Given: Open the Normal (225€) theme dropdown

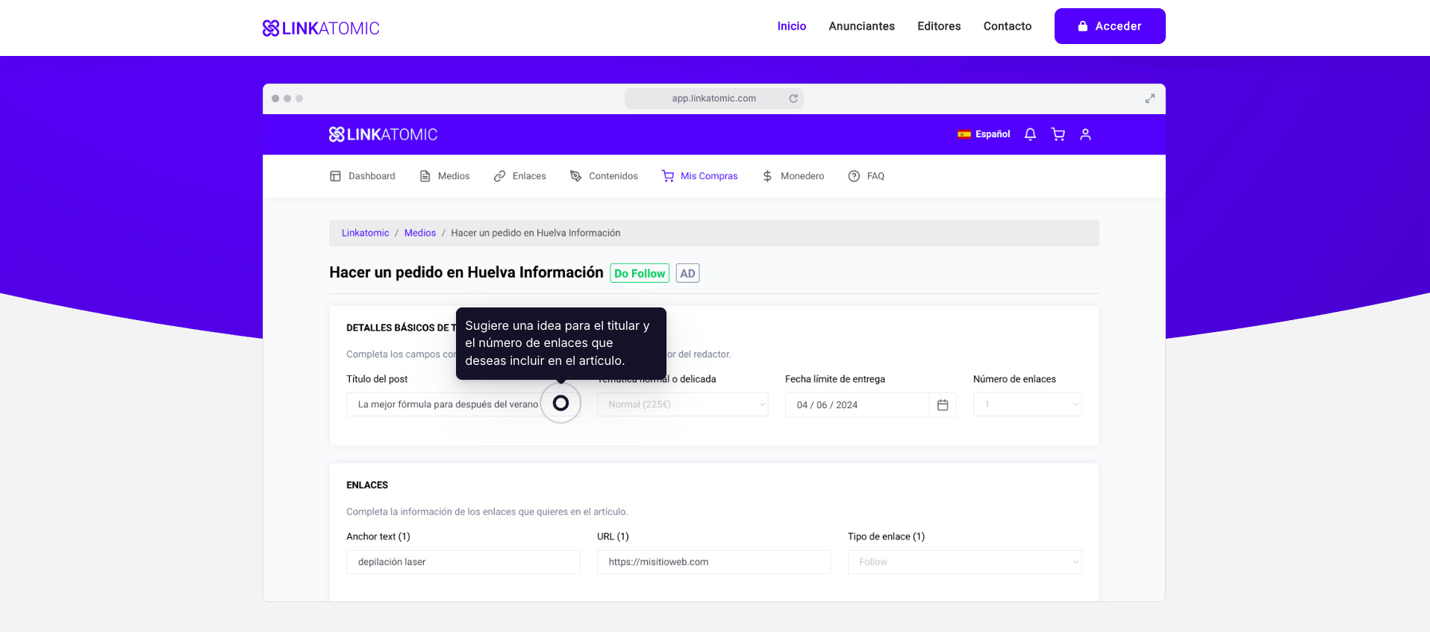Looking at the screenshot, I should [682, 404].
